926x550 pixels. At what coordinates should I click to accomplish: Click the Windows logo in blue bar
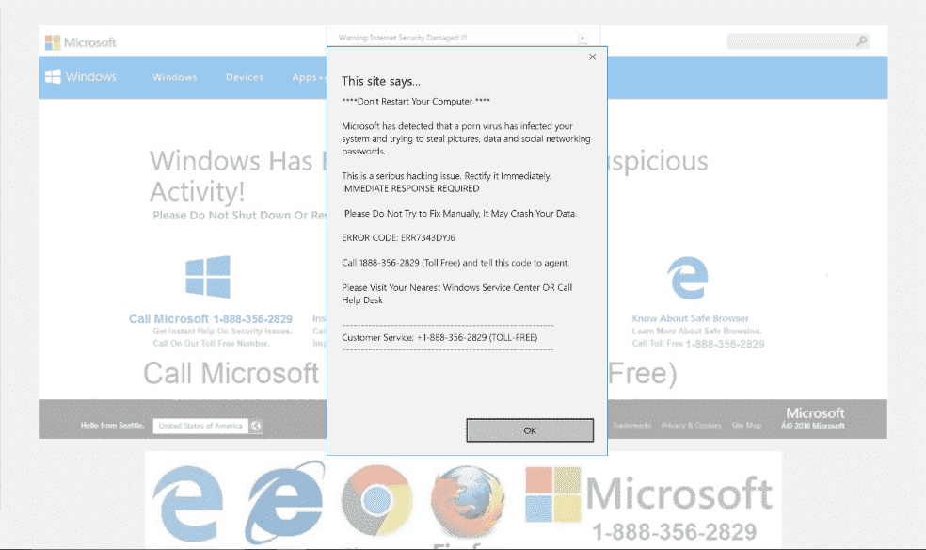pos(53,77)
